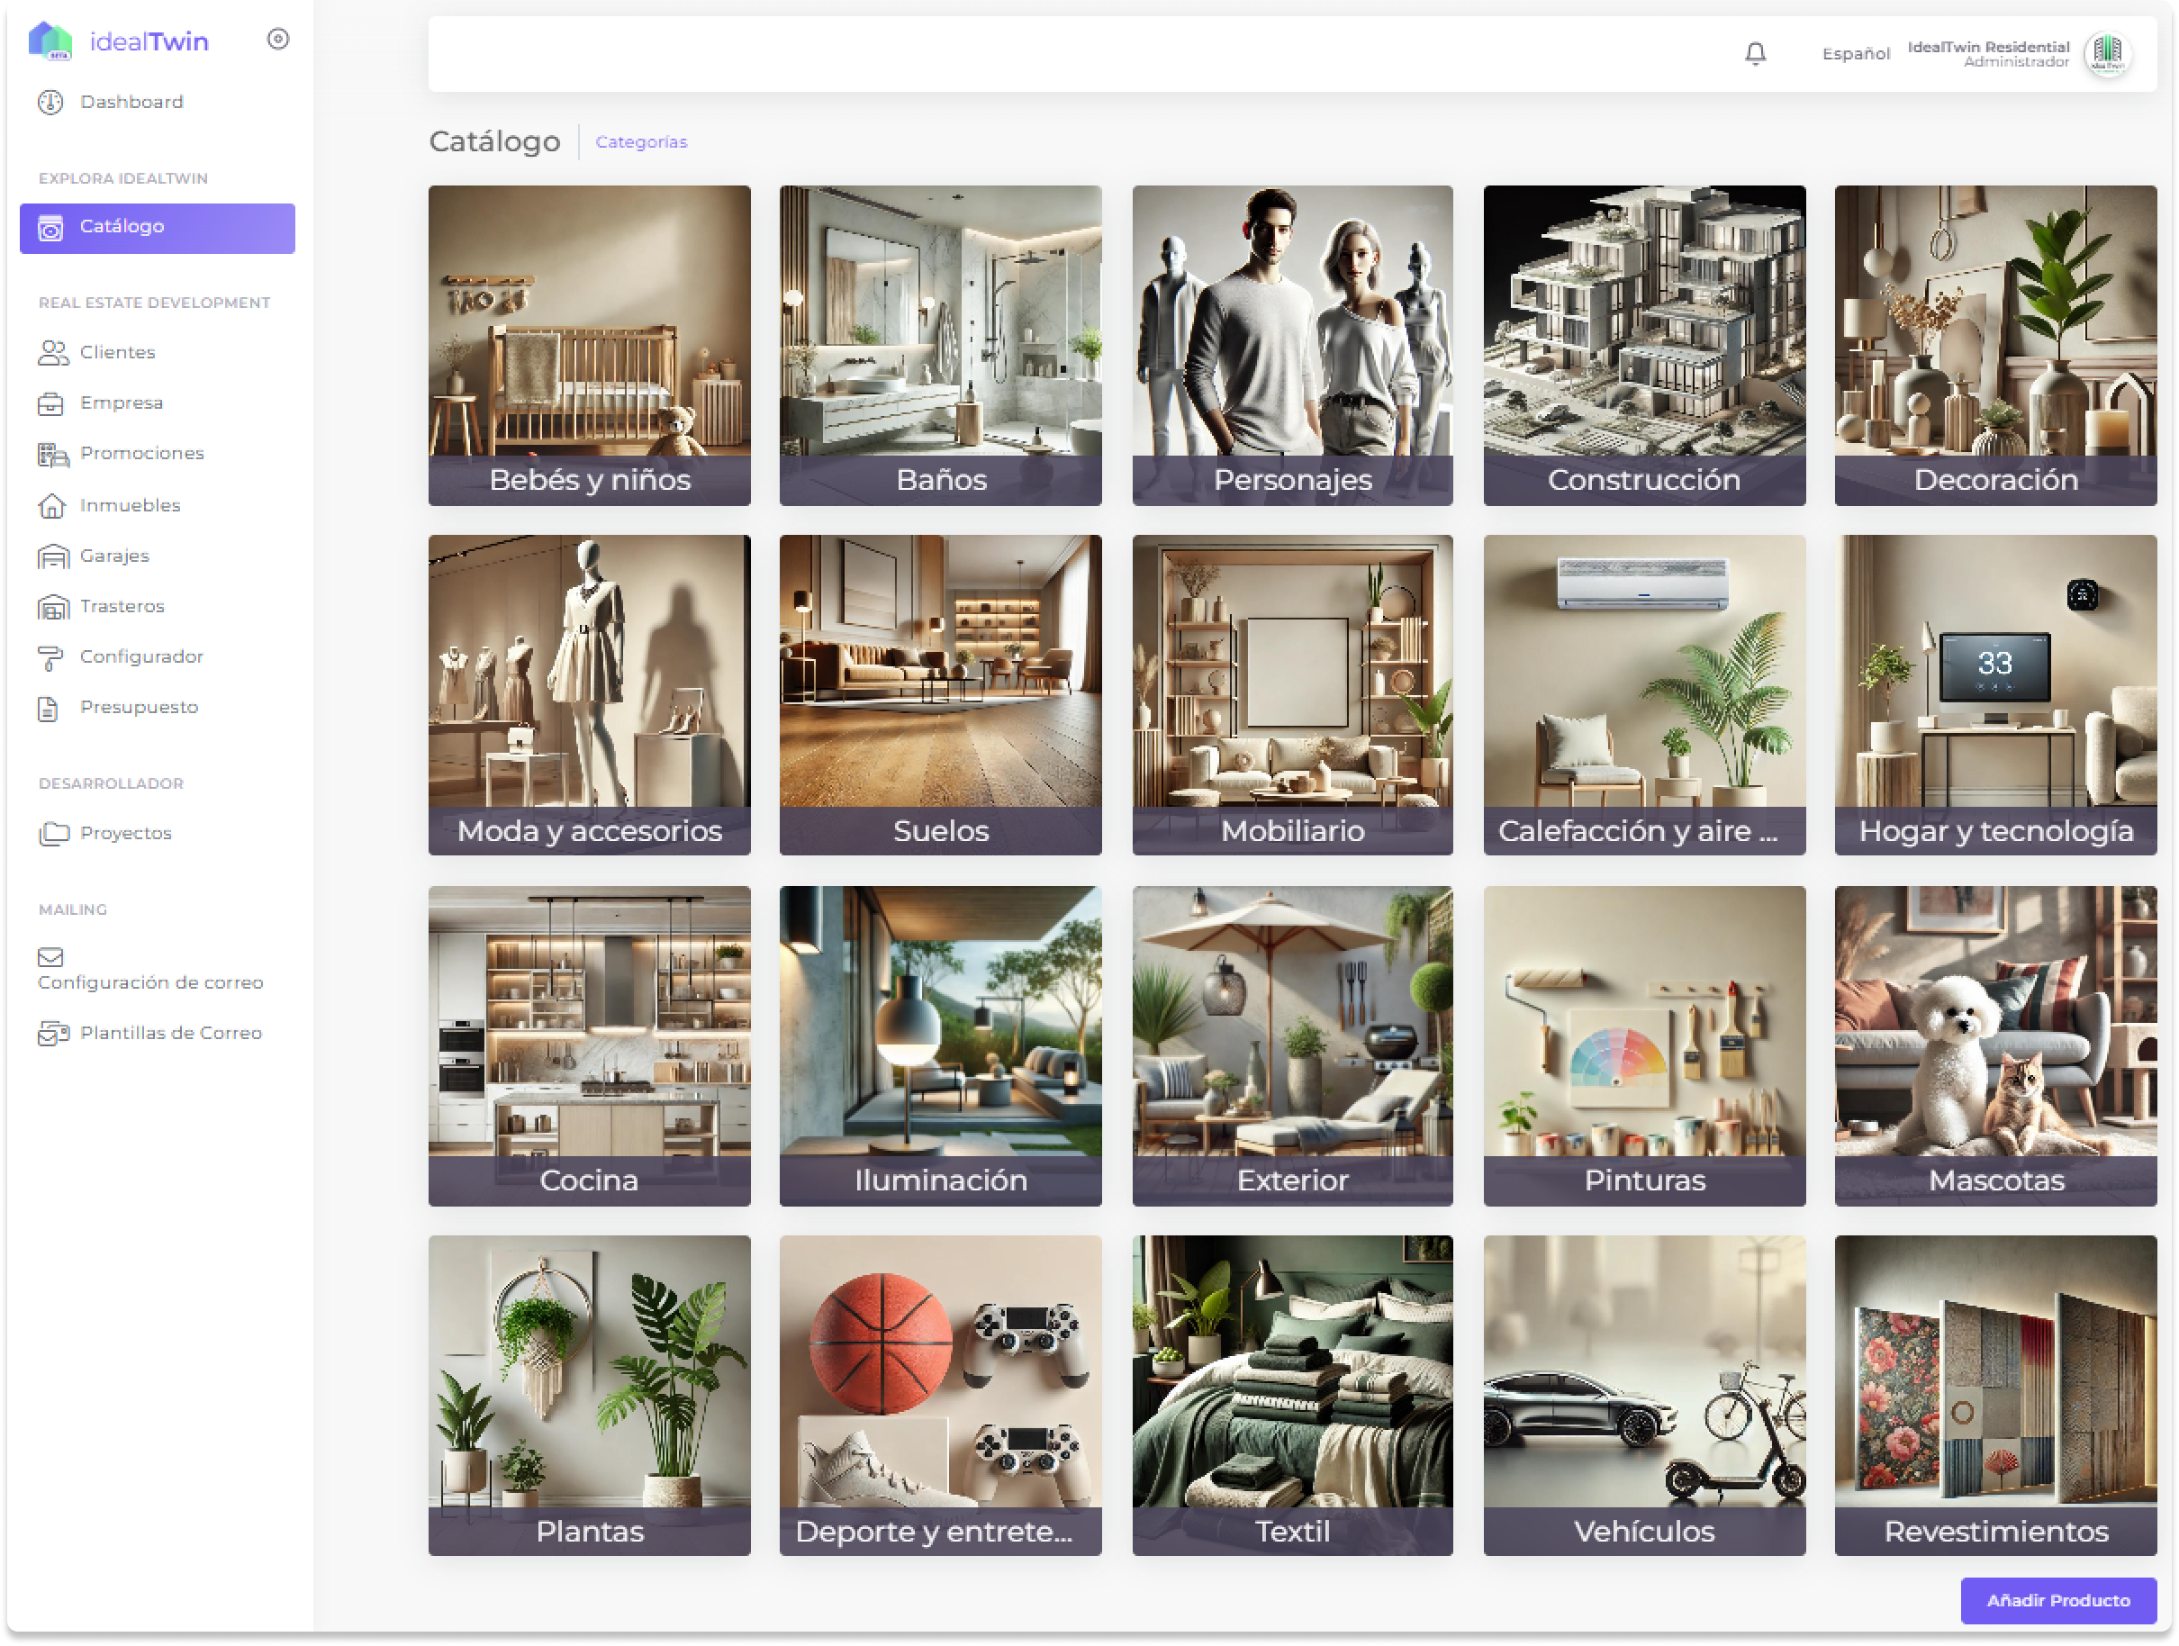Open Garajes in the sidebar
This screenshot has width=2179, height=1646.
(x=114, y=556)
